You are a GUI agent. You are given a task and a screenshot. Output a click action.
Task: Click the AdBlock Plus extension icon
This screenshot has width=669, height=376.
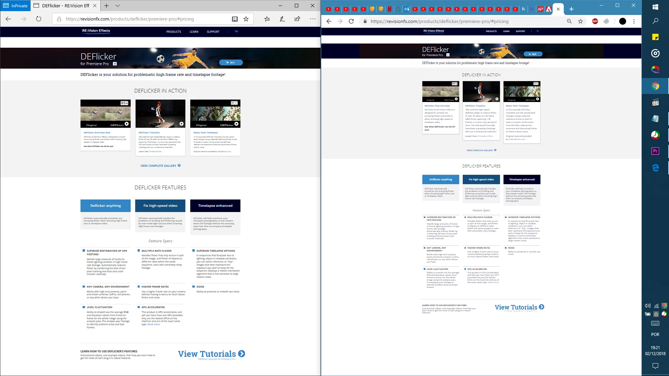(595, 21)
